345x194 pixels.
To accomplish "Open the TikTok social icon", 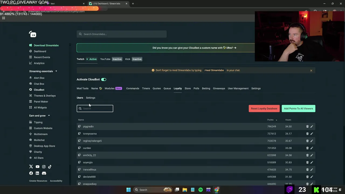I will [50, 167].
